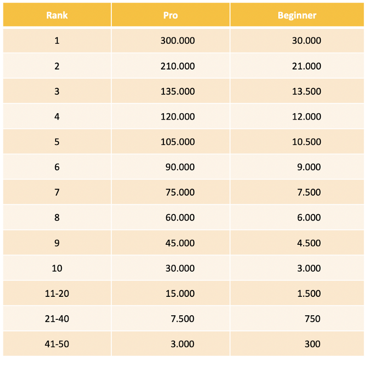Click the Rank column header
Image resolution: width=368 pixels, height=365 pixels.
57,15
